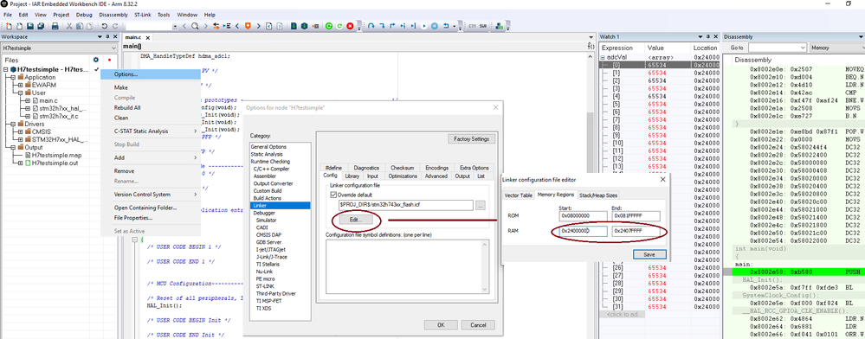Toggle bookmark with the orange shield icon
This screenshot has width=865, height=339.
tap(248, 26)
